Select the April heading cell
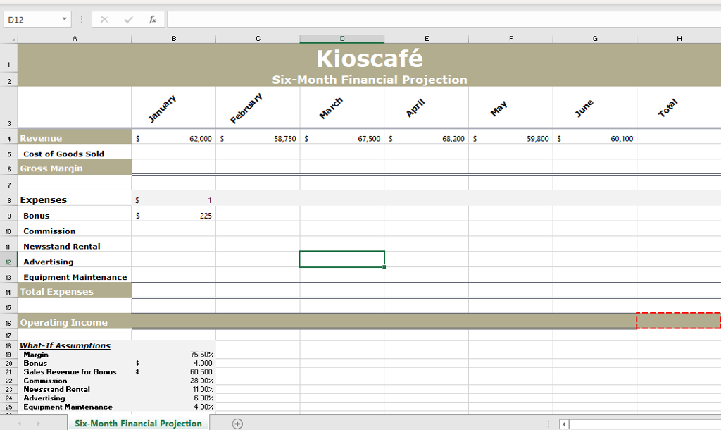Screen dimensions: 721x430 tap(426, 108)
